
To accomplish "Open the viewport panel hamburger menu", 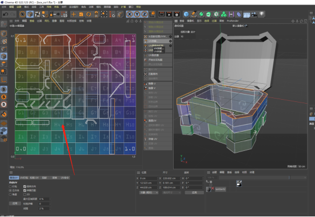I will pos(176,21).
